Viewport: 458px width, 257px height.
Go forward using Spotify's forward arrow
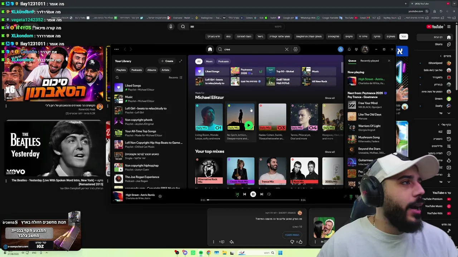[x=131, y=49]
